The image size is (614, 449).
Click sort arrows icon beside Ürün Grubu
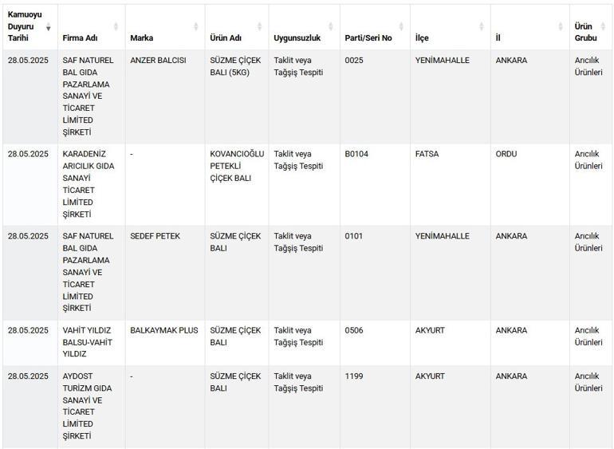(x=606, y=27)
